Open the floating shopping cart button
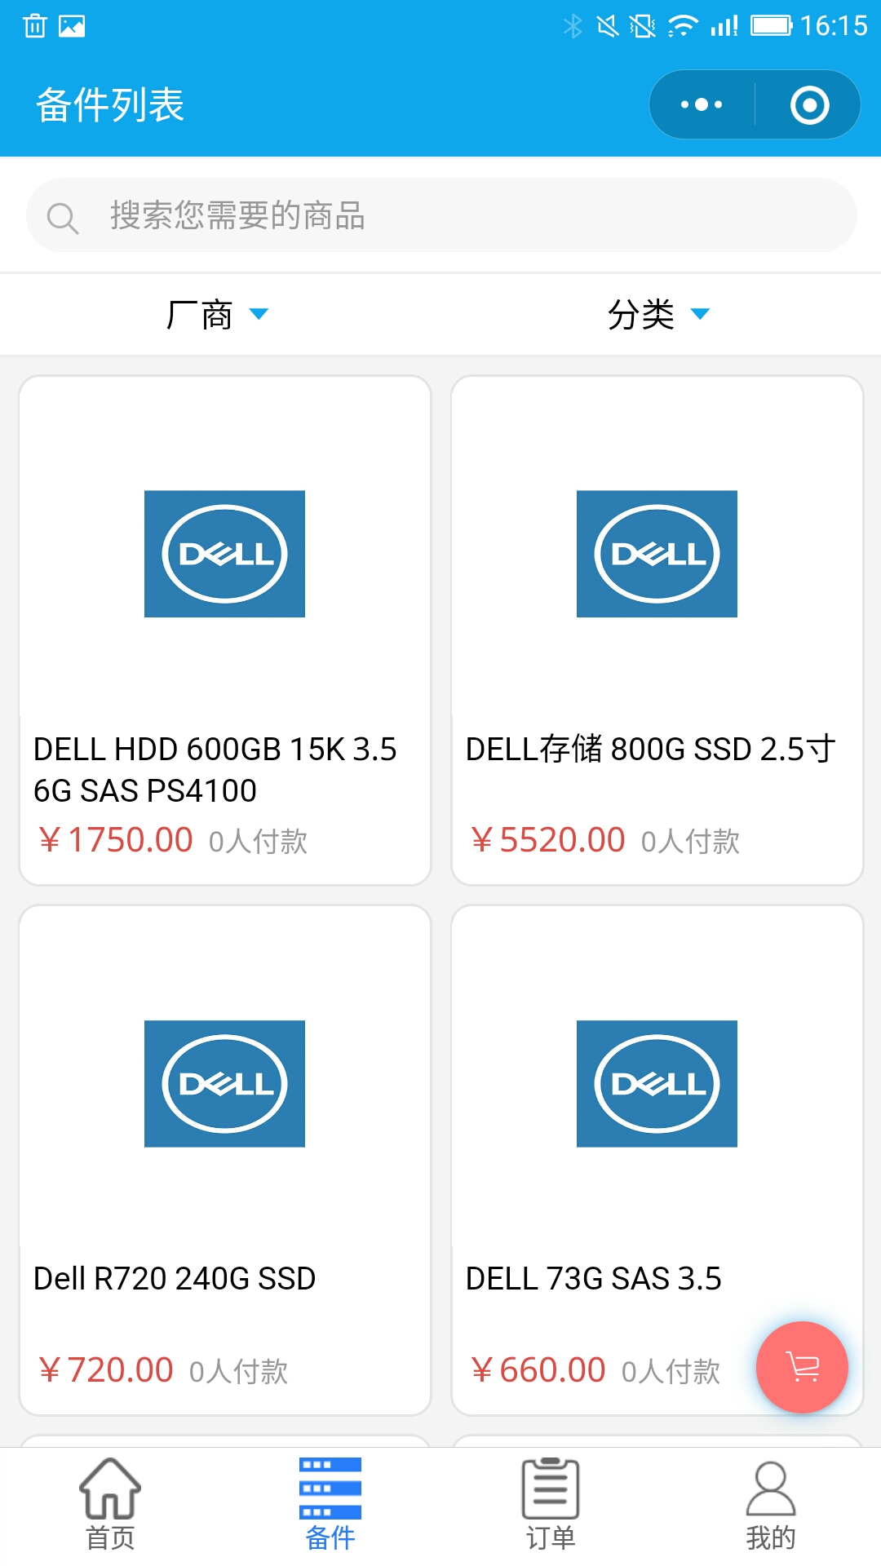 803,1367
